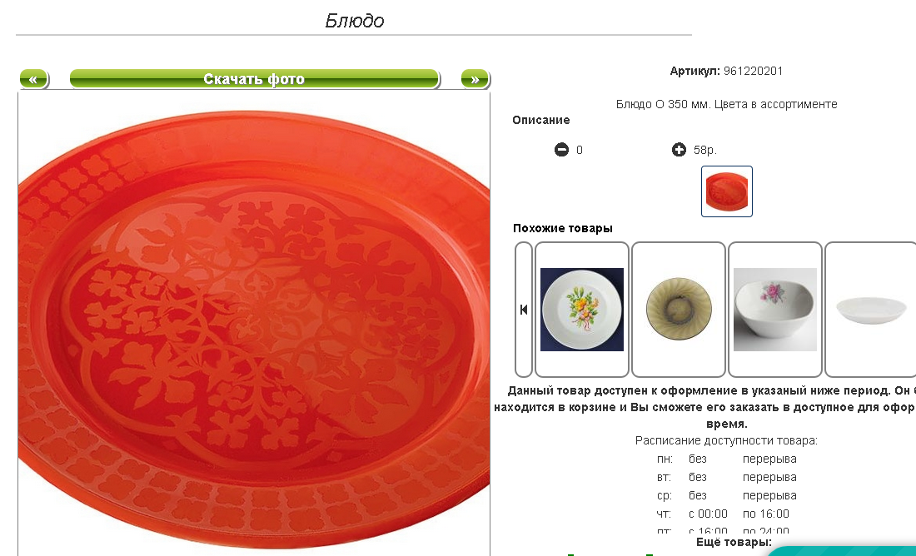
Task: Open the floral plate similar product
Action: [x=582, y=310]
